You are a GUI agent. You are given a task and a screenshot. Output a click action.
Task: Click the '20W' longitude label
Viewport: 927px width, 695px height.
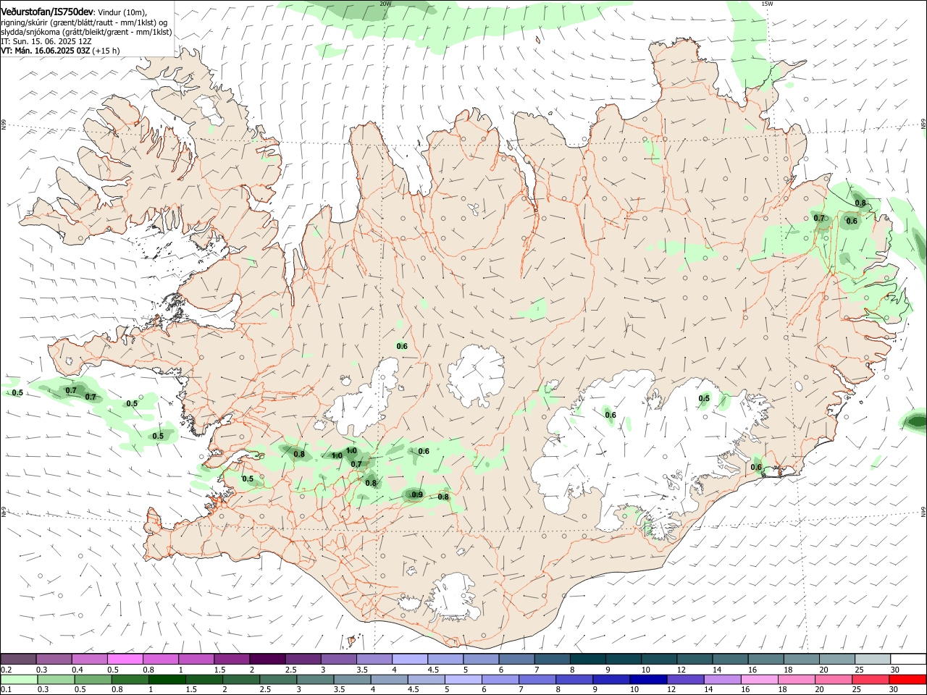point(385,4)
